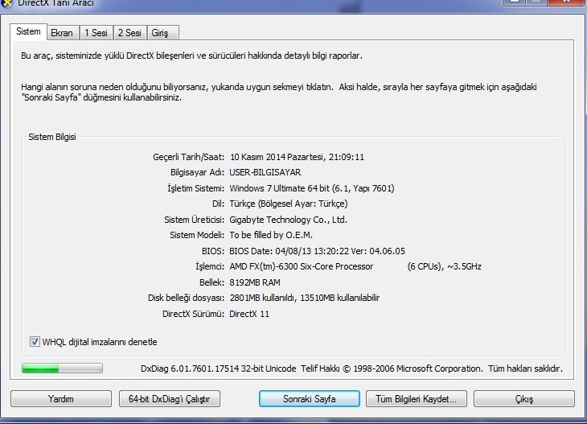The image size is (587, 424).
Task: Click Gigabyte Technology Co., Ltd. text
Action: (x=288, y=220)
